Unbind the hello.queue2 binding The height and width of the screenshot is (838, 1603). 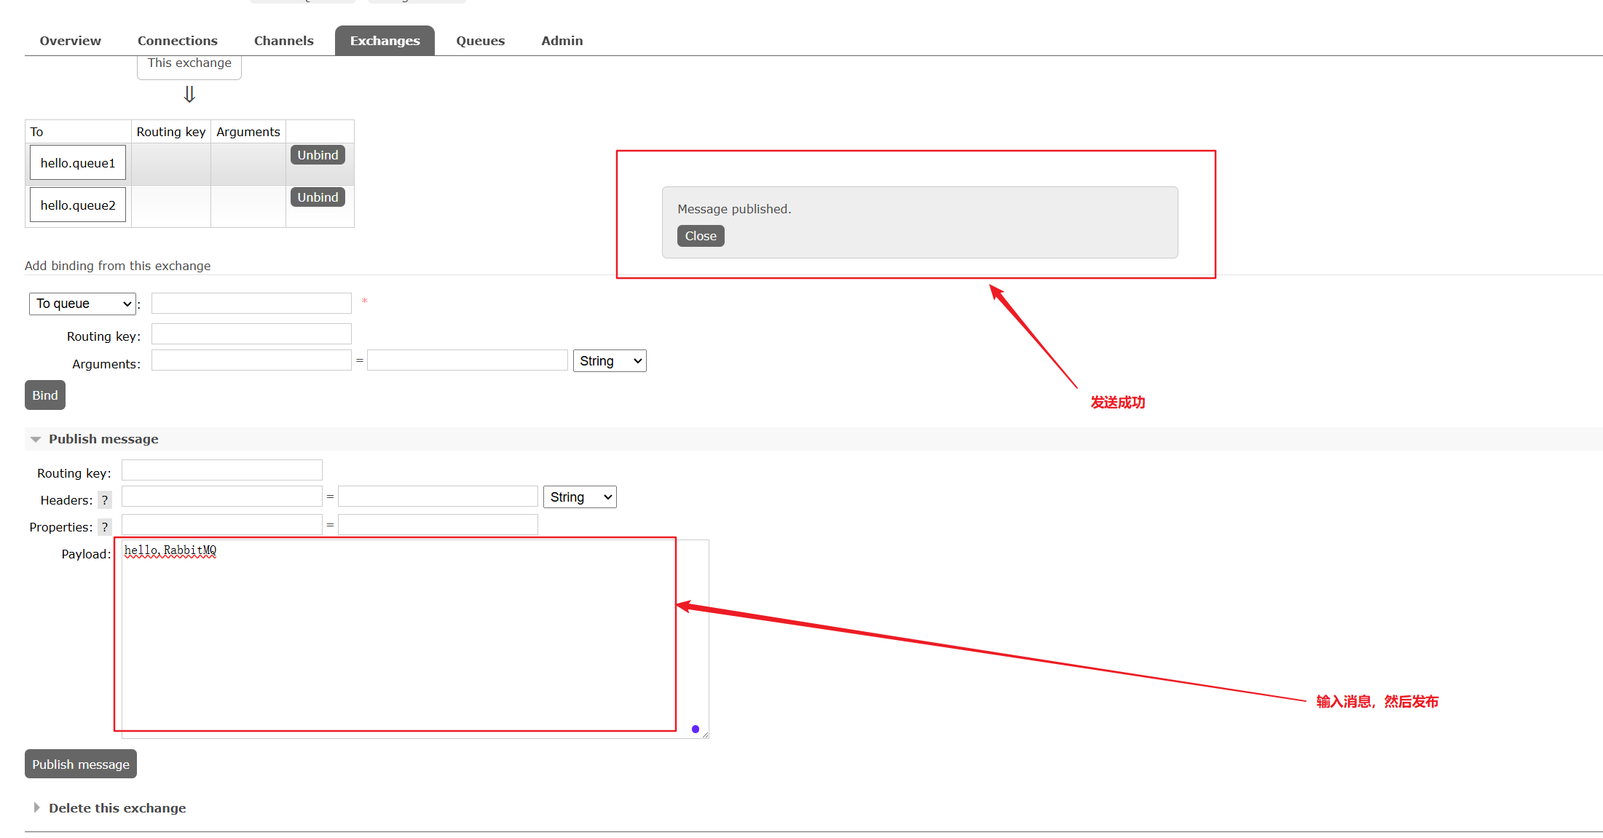[318, 197]
